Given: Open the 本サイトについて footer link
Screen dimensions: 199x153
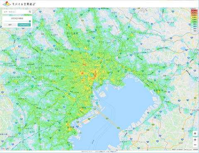Looking at the screenshot, I should click(x=87, y=152).
